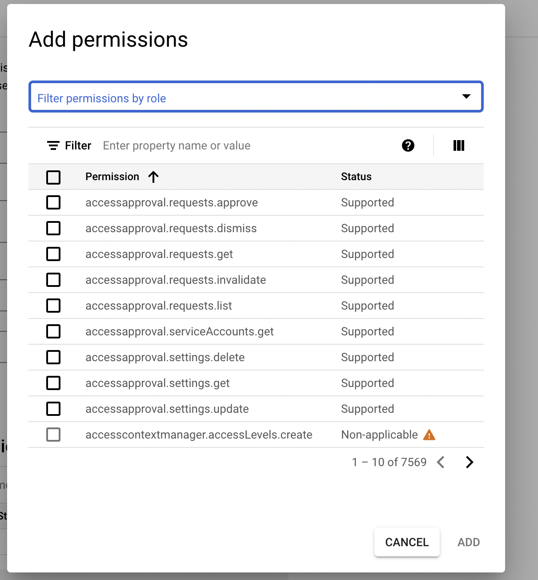Screen dimensions: 538x580
Task: Click the CANCEL button
Action: pyautogui.click(x=406, y=542)
